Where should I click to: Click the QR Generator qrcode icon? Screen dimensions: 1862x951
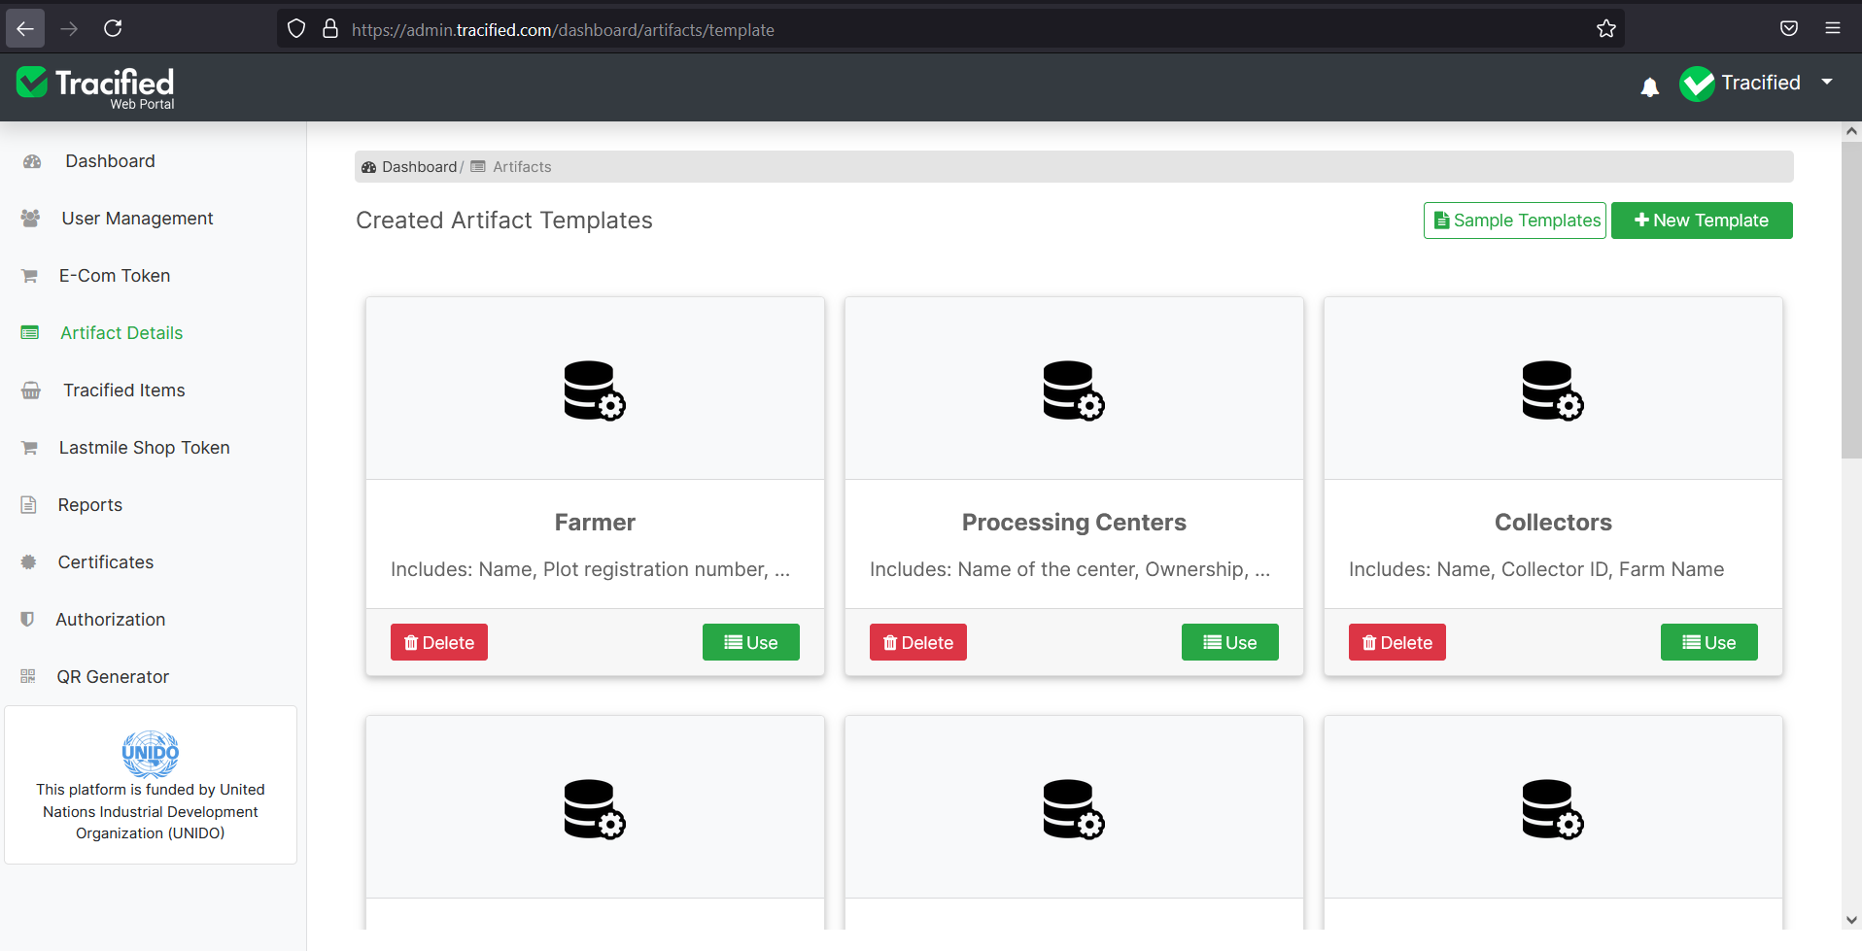27,677
